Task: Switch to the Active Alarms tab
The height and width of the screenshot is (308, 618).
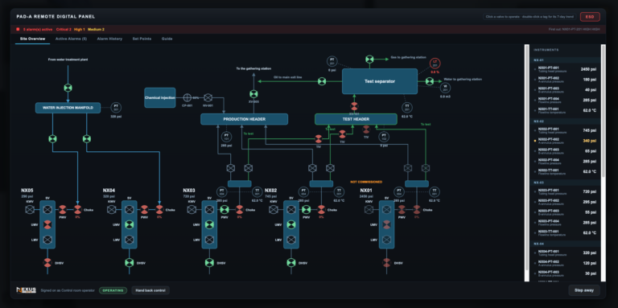Action: pyautogui.click(x=71, y=39)
